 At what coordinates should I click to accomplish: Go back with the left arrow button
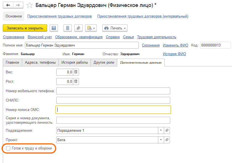click(8, 5)
